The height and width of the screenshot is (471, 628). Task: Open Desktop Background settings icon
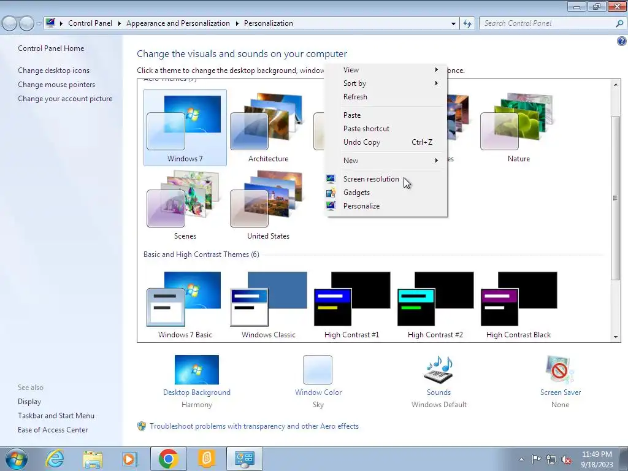click(x=197, y=370)
